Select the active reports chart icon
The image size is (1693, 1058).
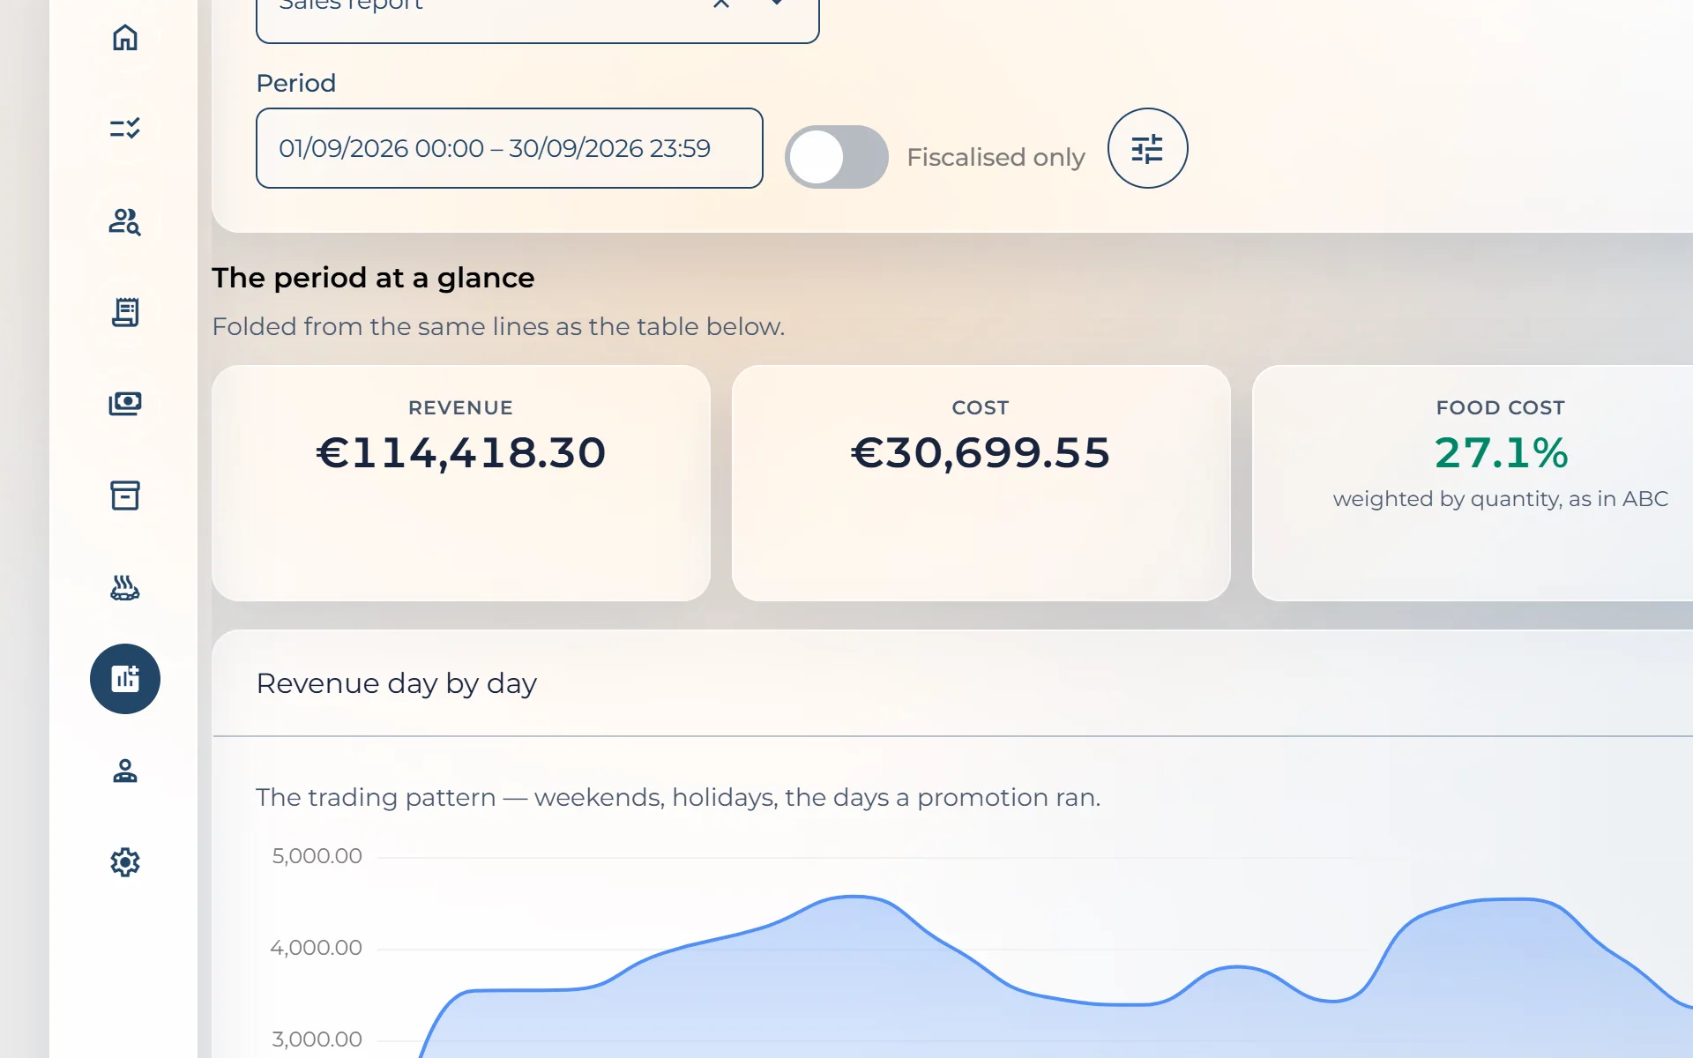pyautogui.click(x=125, y=679)
